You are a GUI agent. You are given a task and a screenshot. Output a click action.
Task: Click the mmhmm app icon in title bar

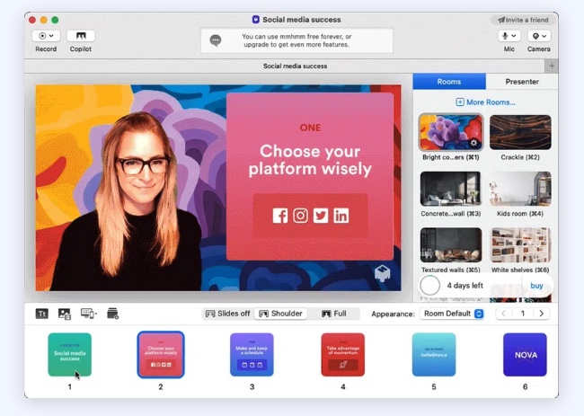point(255,20)
